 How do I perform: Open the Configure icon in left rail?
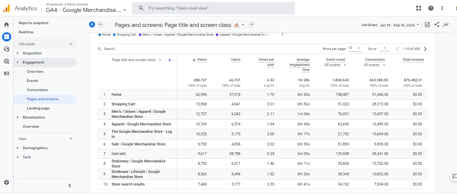click(x=6, y=73)
